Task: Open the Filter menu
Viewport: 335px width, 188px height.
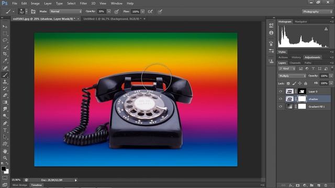Action: (x=83, y=4)
